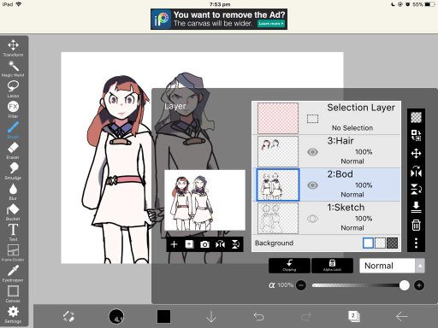Screen dimensions: 438x328
Task: Hide the 3:Hair layer
Action: tap(312, 152)
